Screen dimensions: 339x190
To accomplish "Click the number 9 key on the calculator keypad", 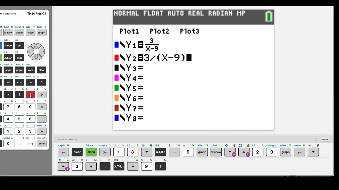I will (x=30, y=107).
